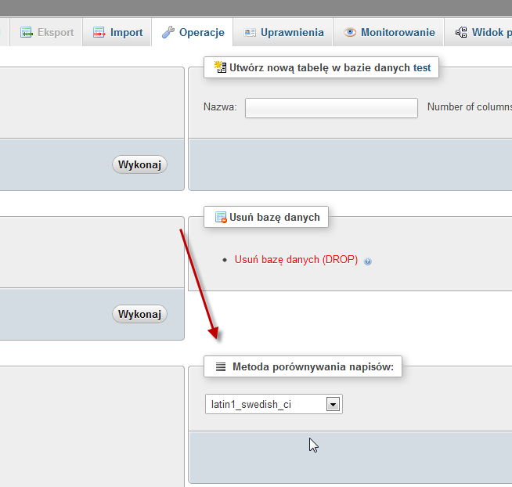Click the 'Usuń bazę danych (DROP)' link
Screen dimensions: 512x487
296,260
